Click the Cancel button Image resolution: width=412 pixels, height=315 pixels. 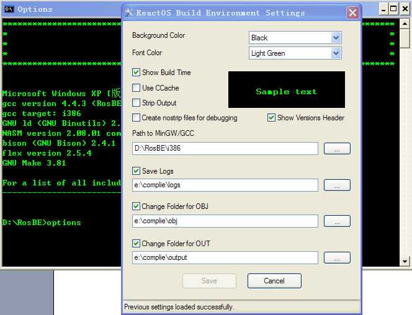(274, 281)
